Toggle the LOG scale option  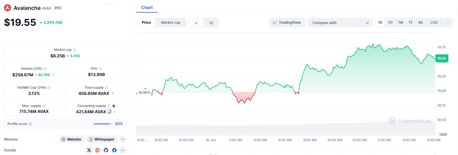(434, 23)
